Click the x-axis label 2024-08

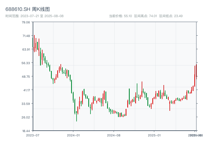click(114, 135)
